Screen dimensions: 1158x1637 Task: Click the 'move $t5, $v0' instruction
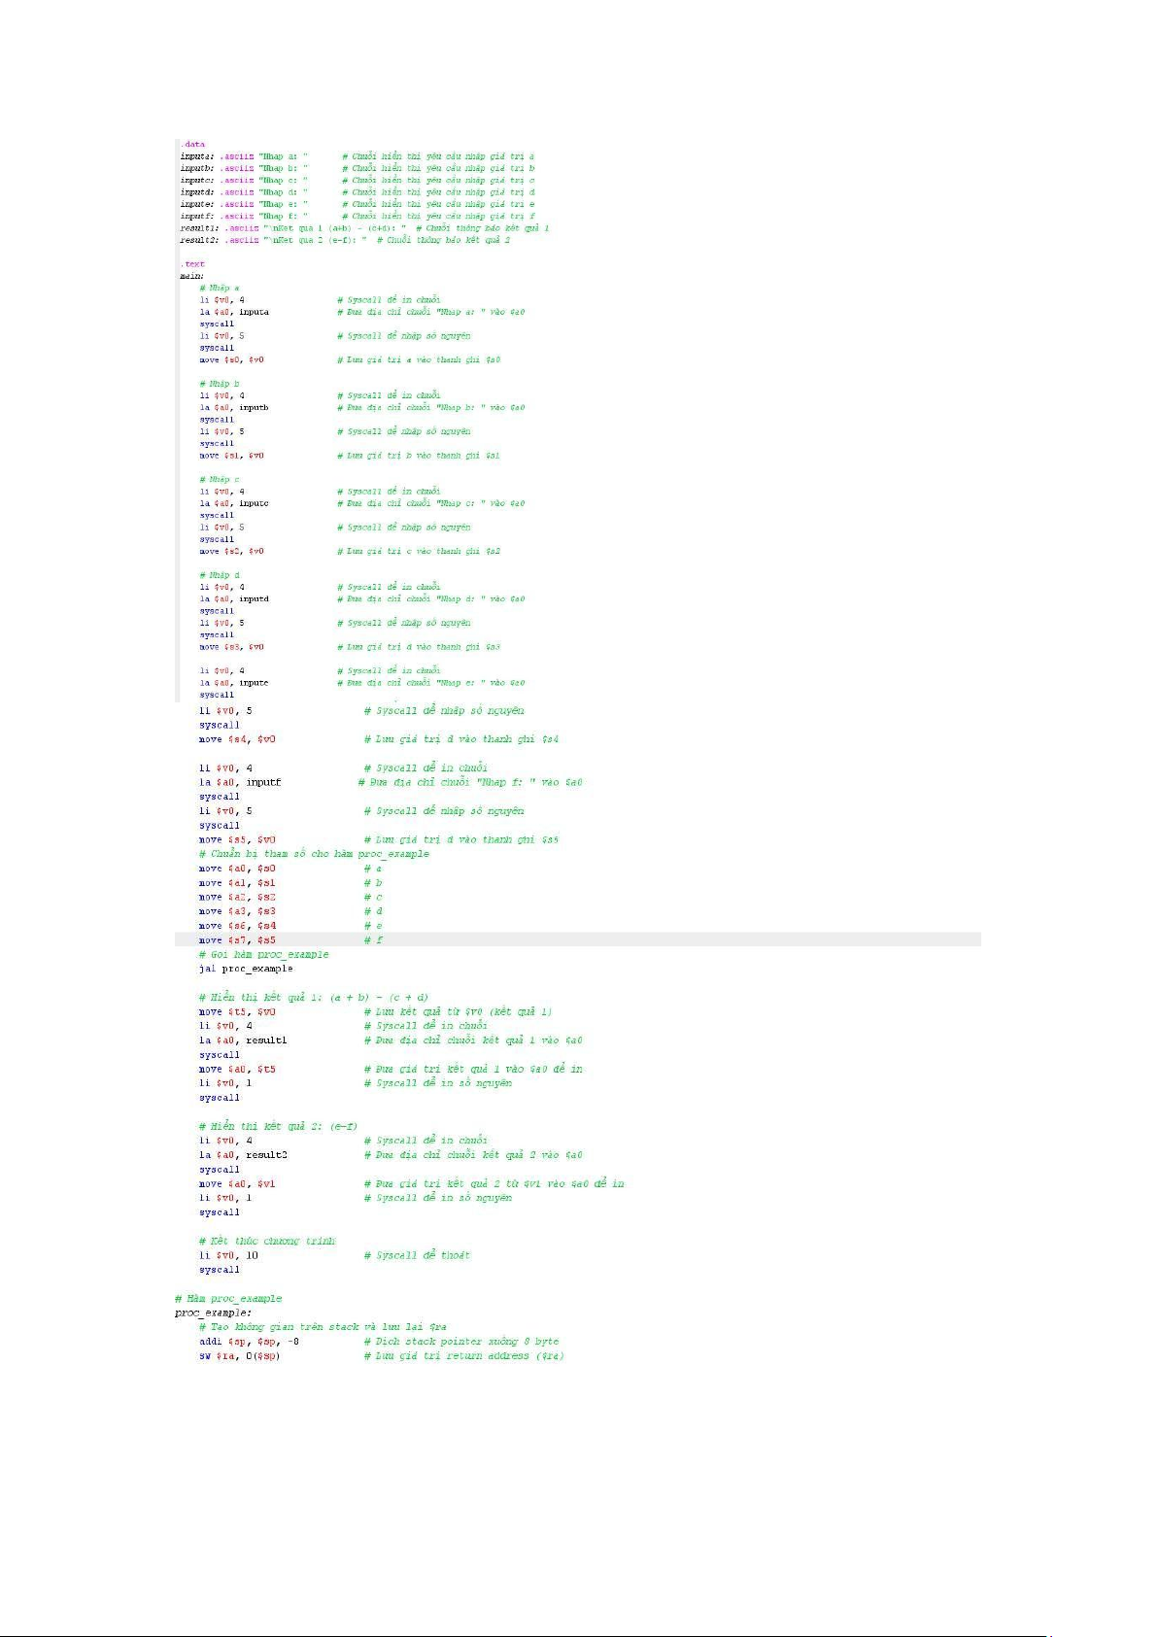(237, 1012)
